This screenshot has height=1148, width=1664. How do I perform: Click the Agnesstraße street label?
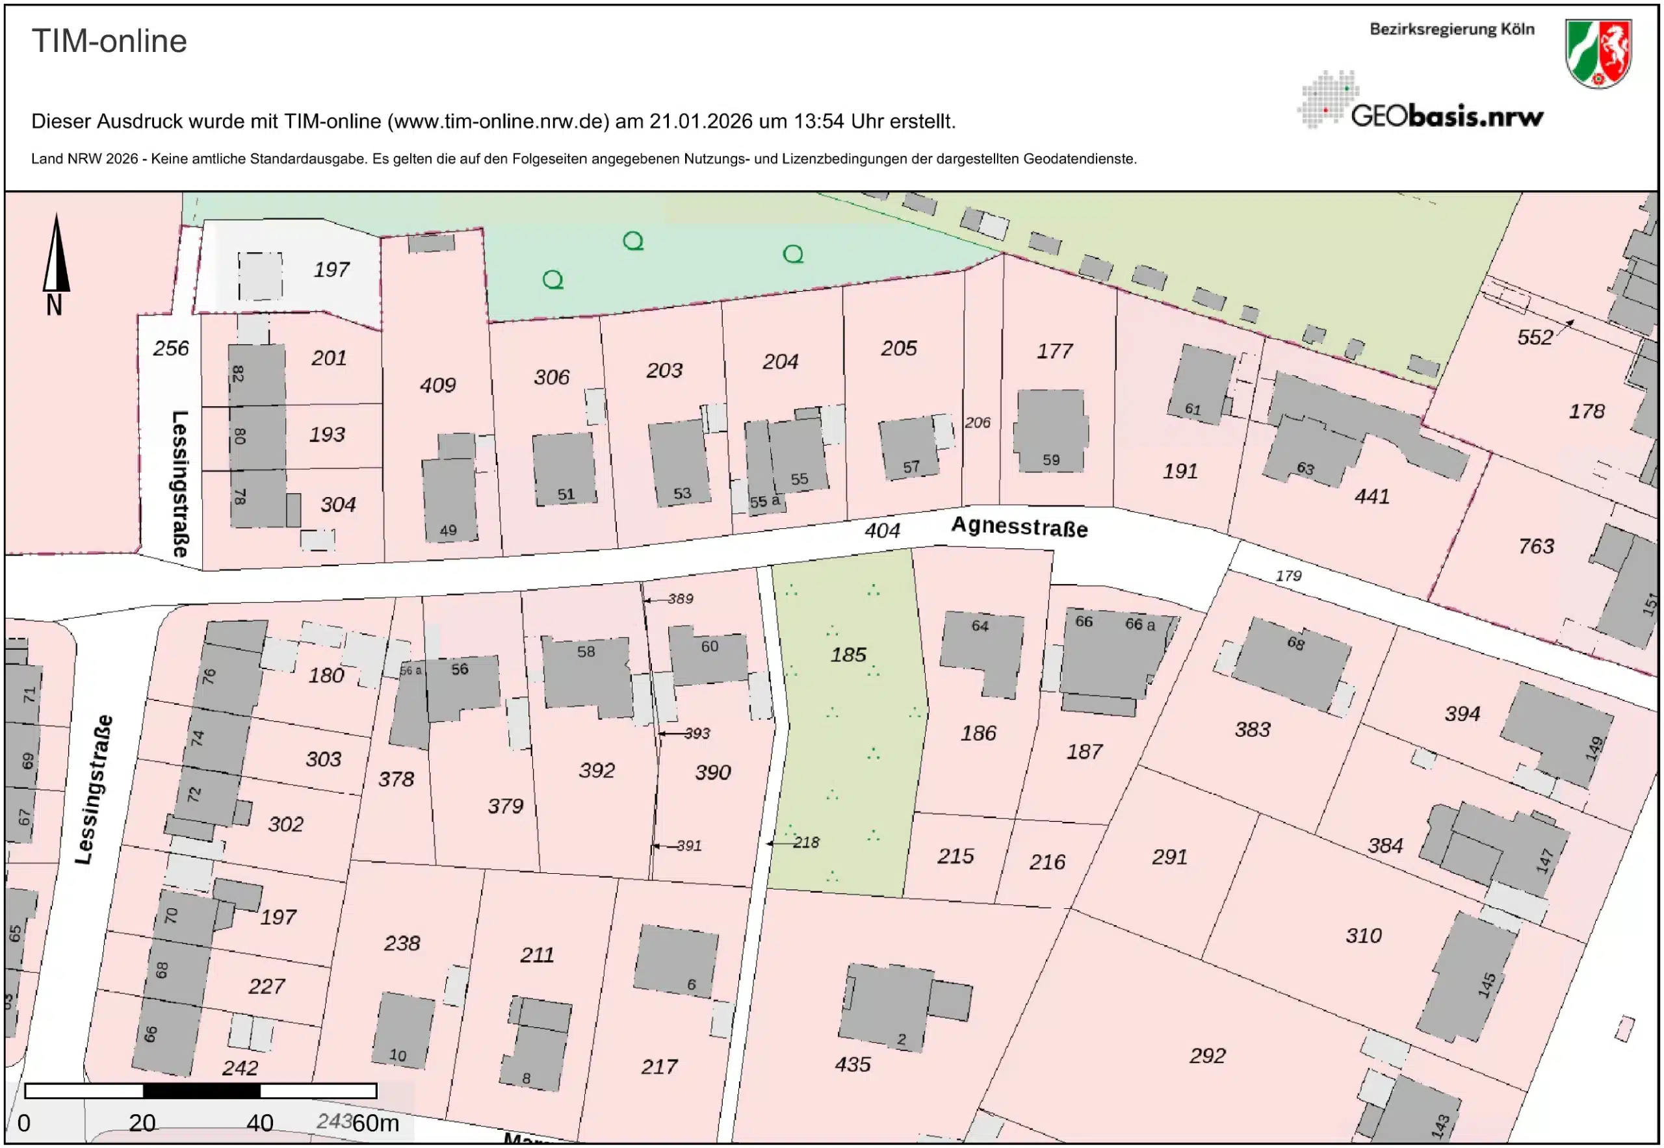[1019, 528]
